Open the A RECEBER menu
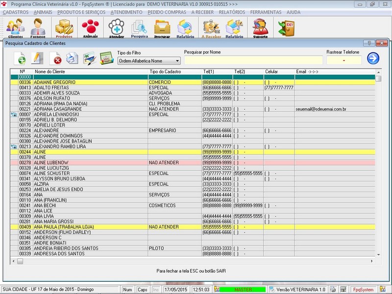Screen dimensions: 392x294 pyautogui.click(x=202, y=12)
